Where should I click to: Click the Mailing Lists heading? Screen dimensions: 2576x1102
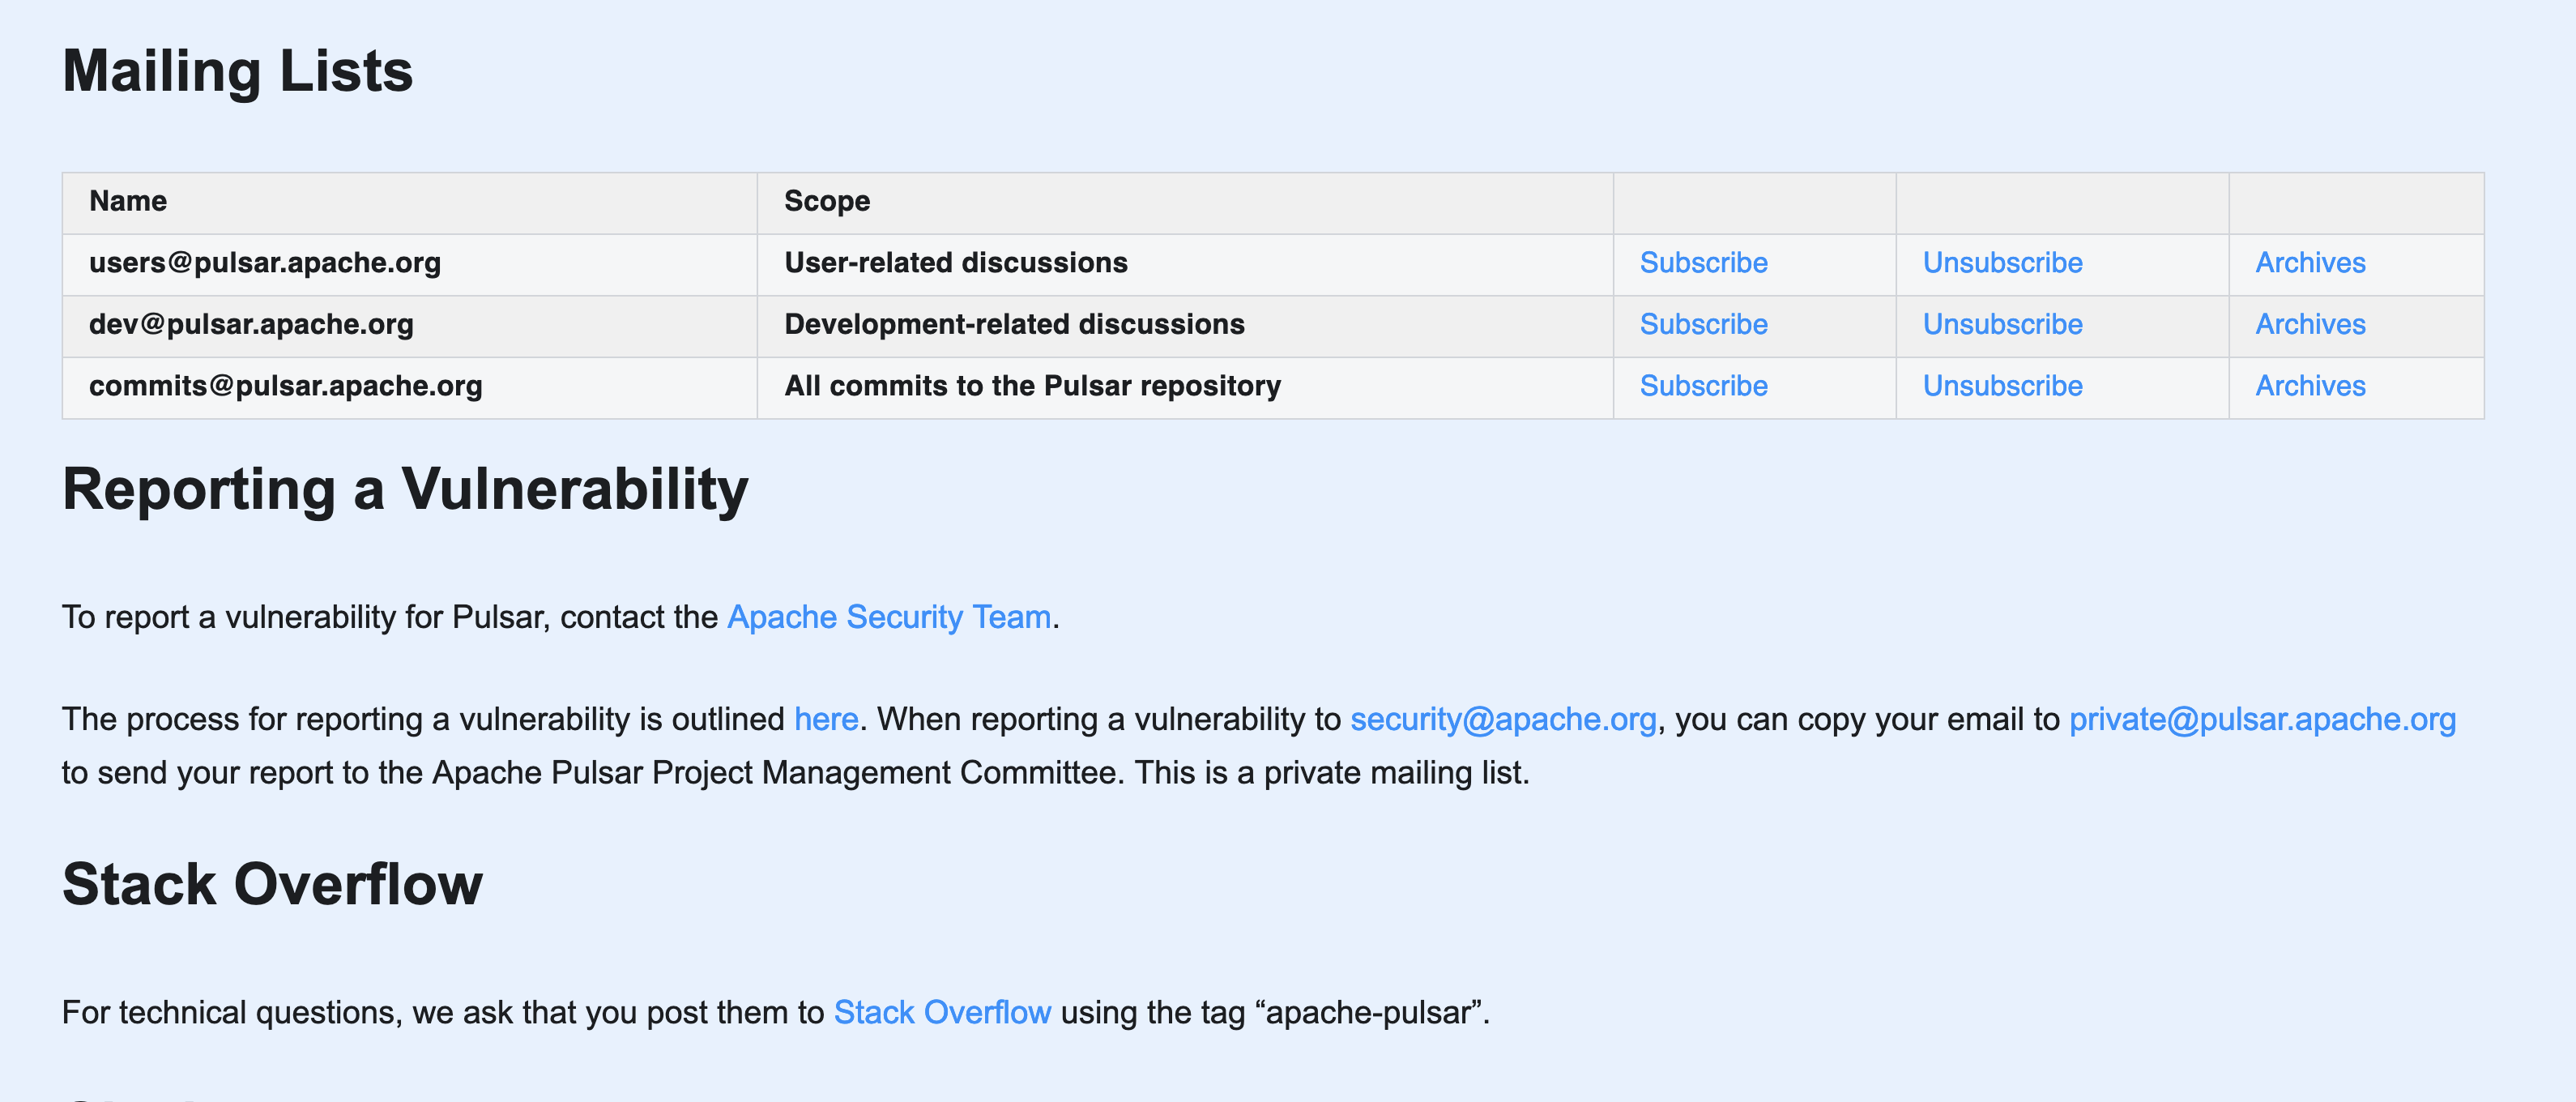(238, 71)
